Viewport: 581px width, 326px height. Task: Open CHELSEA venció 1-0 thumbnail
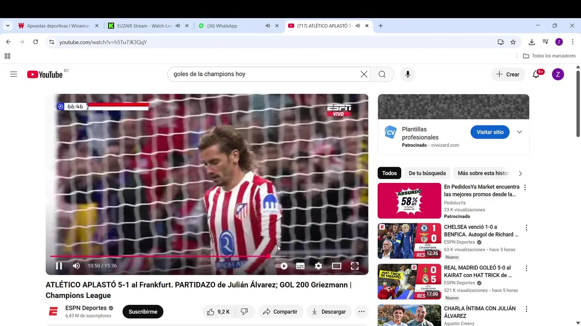409,241
